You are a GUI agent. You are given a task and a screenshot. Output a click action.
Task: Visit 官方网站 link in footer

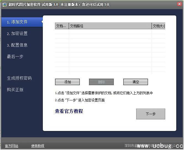tap(12, 146)
